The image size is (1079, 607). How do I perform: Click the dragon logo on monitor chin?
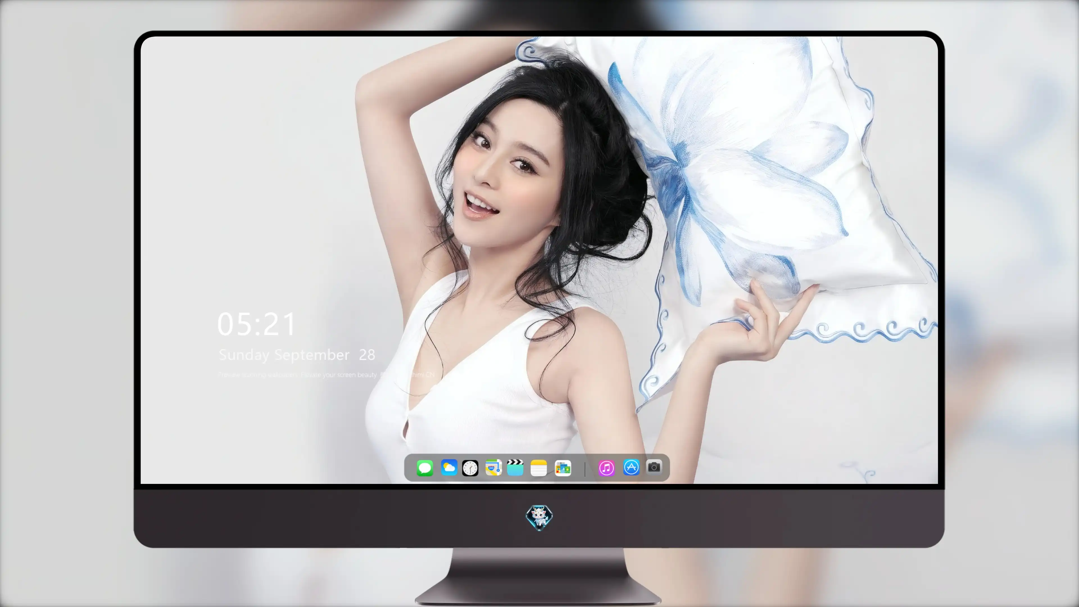point(539,518)
